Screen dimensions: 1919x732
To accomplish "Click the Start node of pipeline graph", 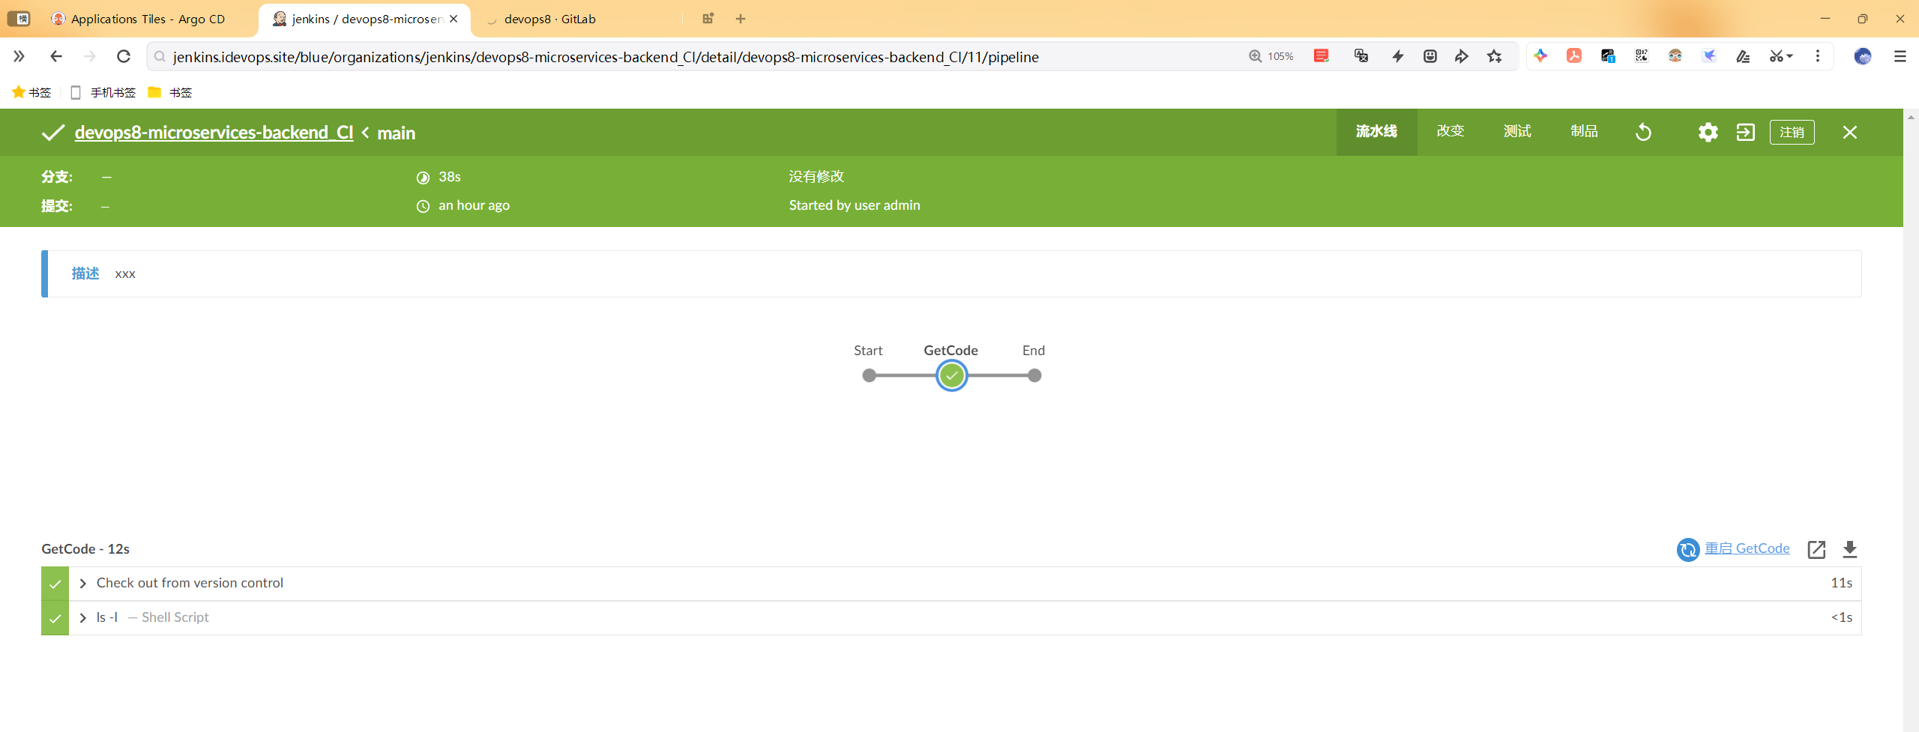I will tap(869, 375).
